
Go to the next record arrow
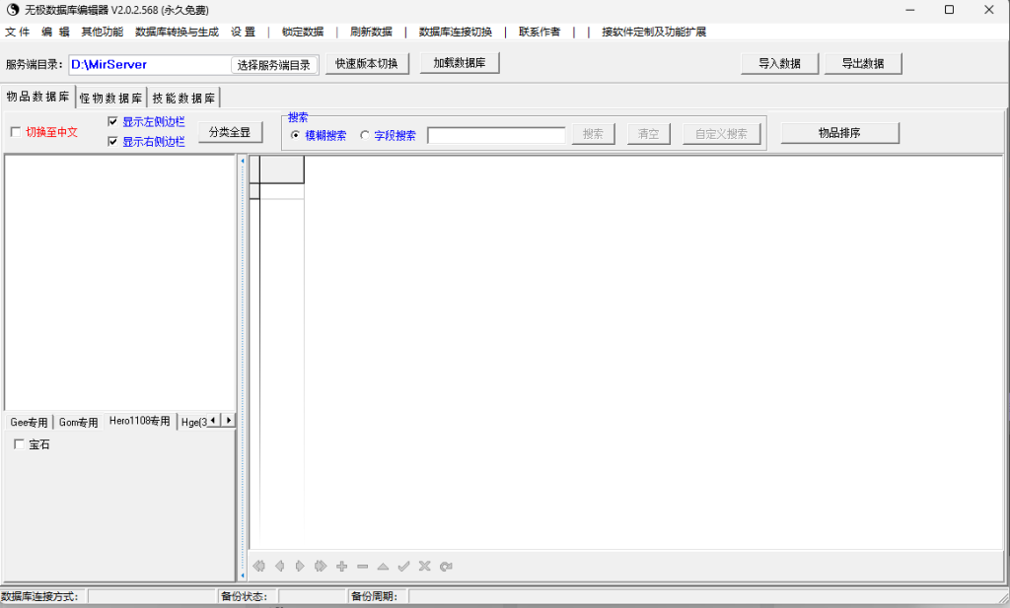(x=299, y=566)
